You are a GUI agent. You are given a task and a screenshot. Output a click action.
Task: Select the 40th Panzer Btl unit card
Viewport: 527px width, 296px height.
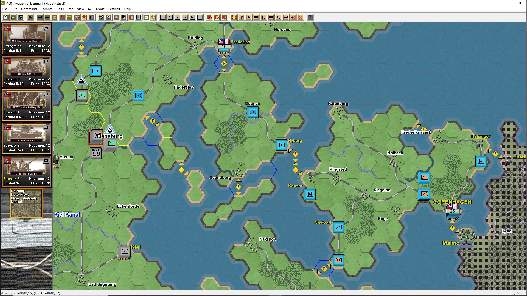point(26,138)
